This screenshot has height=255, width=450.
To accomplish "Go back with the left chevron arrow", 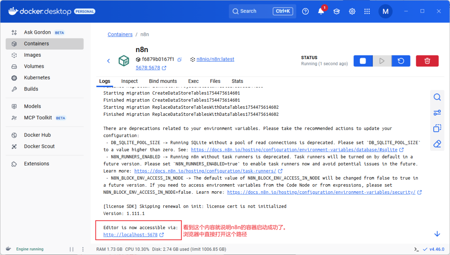I will coord(108,61).
